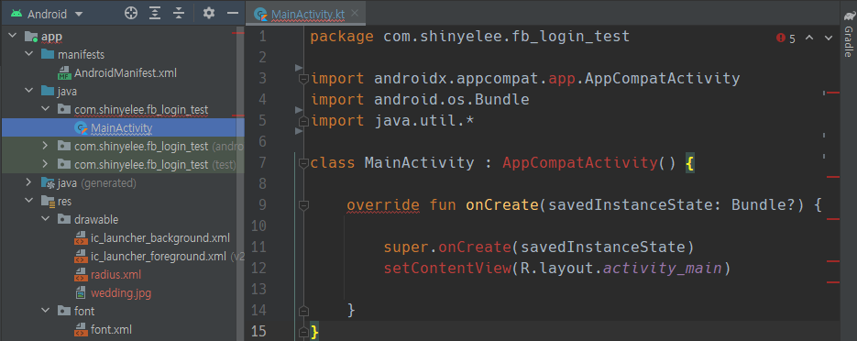Click the Collapse All icon in the project toolbar
The image size is (857, 341).
tap(179, 14)
